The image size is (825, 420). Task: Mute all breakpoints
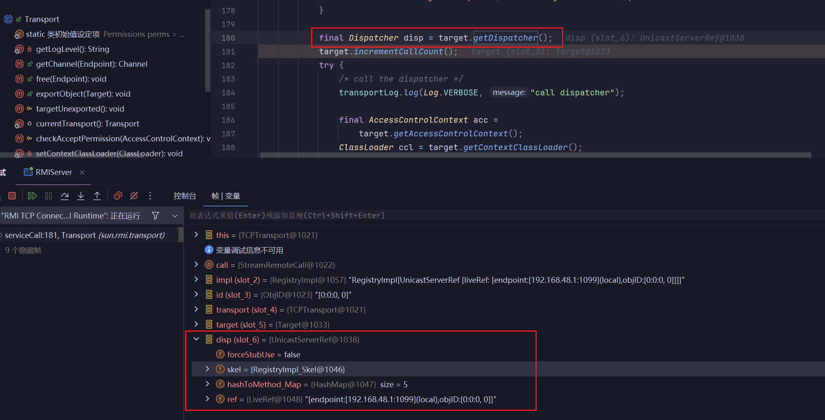[134, 196]
